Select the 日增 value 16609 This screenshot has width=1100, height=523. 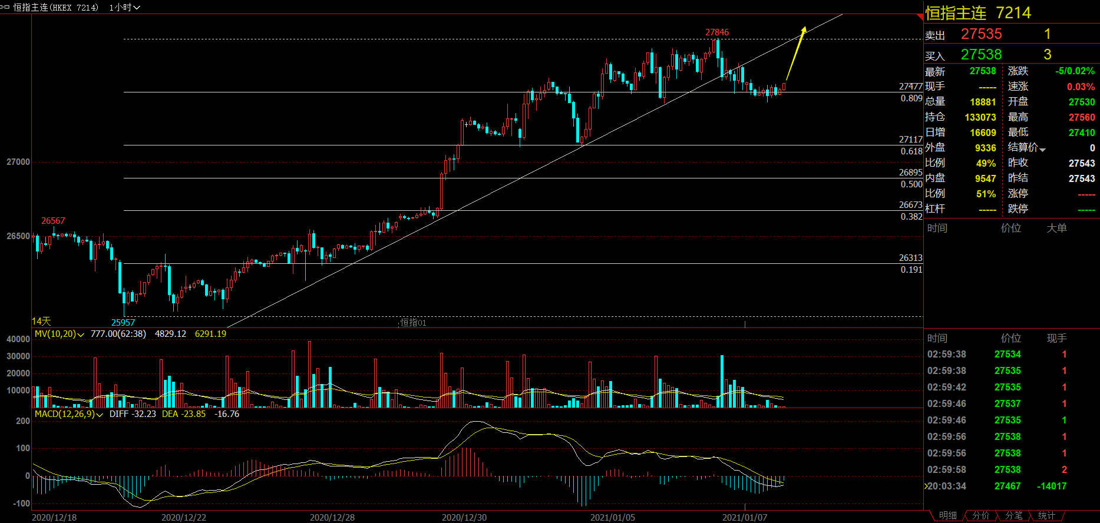[983, 133]
